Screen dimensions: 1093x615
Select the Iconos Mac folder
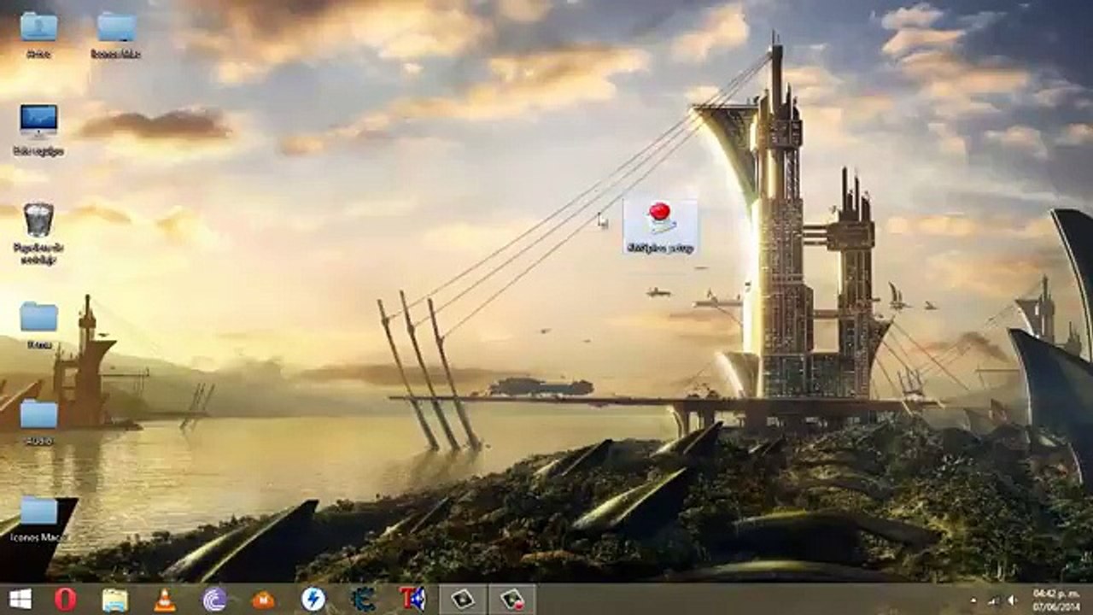click(x=38, y=519)
